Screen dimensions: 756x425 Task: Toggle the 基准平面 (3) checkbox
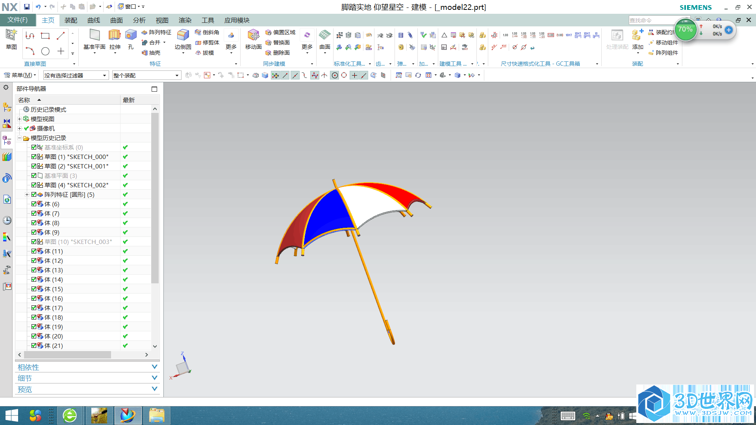pyautogui.click(x=34, y=176)
